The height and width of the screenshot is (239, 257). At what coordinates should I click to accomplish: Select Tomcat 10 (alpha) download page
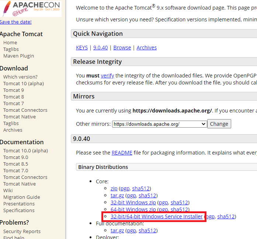(24, 84)
